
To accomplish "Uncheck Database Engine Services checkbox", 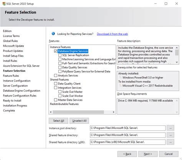I will coord(56,51).
